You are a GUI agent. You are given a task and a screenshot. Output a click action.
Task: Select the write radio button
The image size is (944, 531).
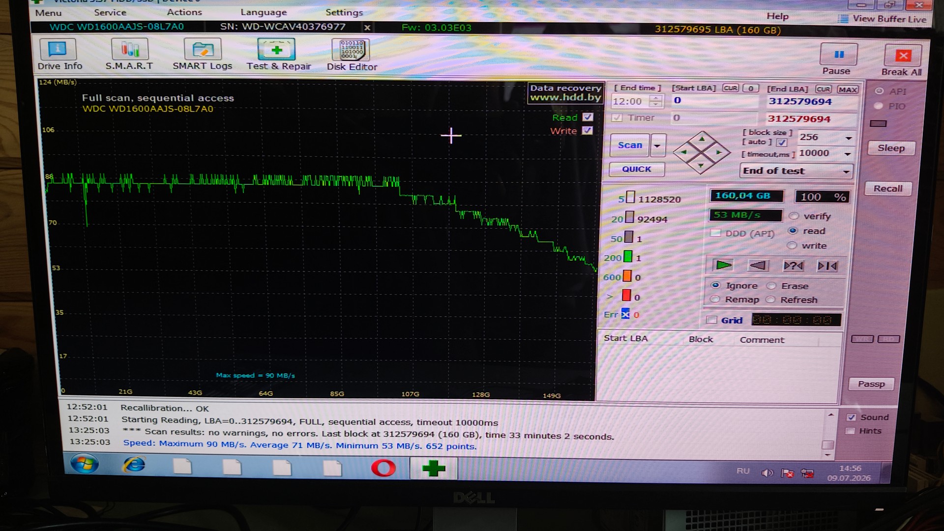click(x=792, y=245)
